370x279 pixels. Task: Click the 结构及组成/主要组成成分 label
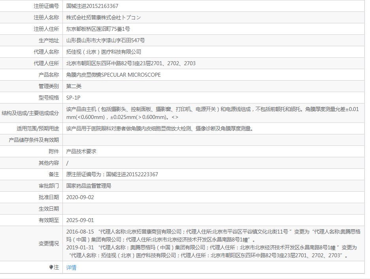coord(30,113)
